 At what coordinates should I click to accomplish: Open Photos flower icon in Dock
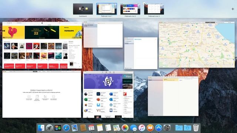tap(125, 128)
